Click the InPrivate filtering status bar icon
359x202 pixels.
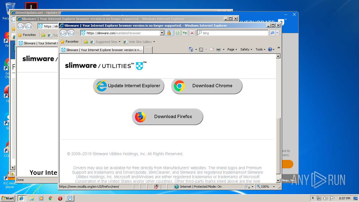pos(157,187)
